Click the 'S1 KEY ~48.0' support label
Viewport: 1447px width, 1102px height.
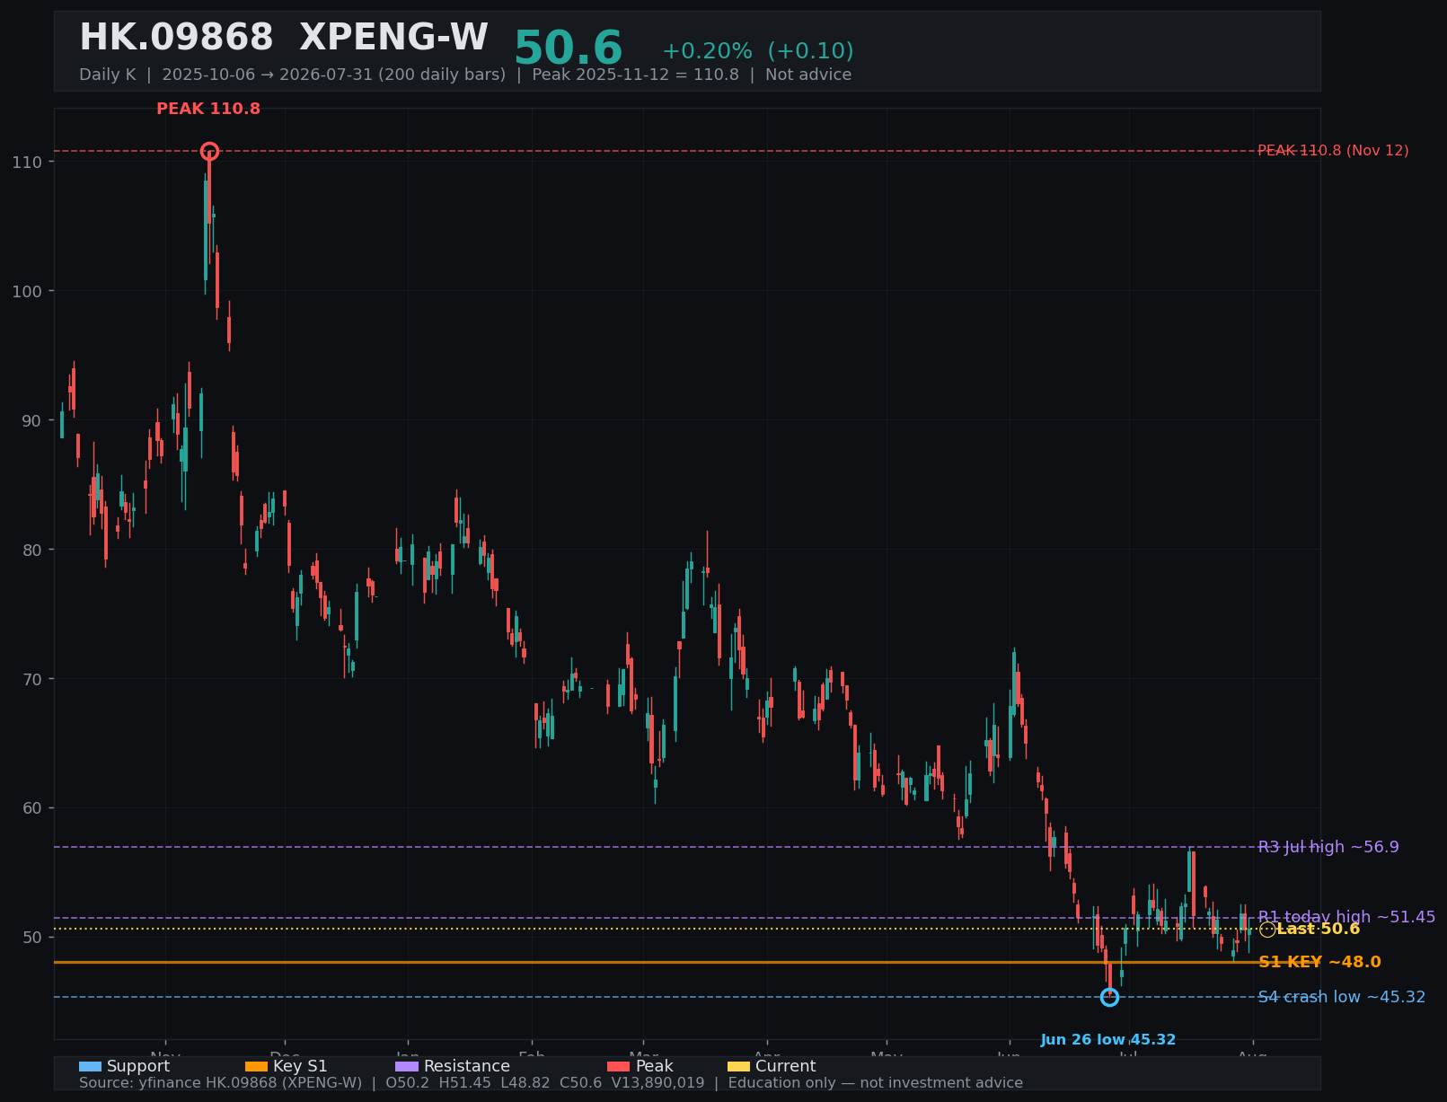(x=1319, y=962)
